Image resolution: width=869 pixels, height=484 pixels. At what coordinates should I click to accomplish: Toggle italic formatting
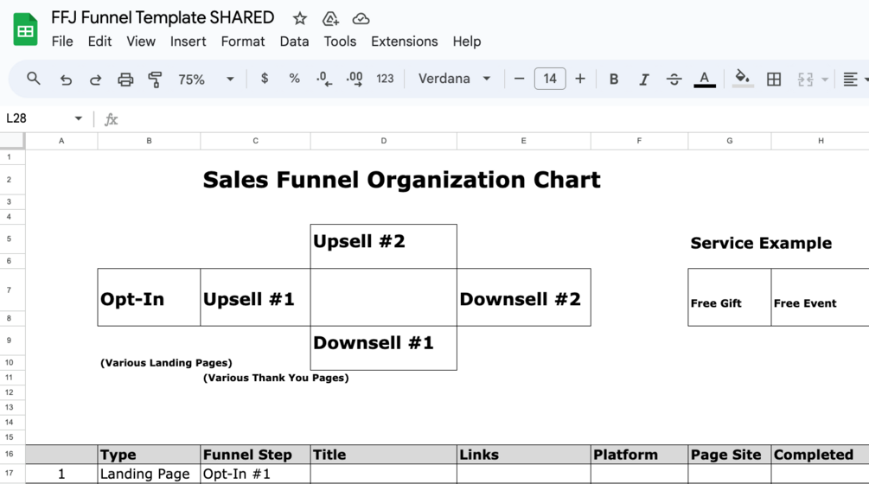point(643,79)
